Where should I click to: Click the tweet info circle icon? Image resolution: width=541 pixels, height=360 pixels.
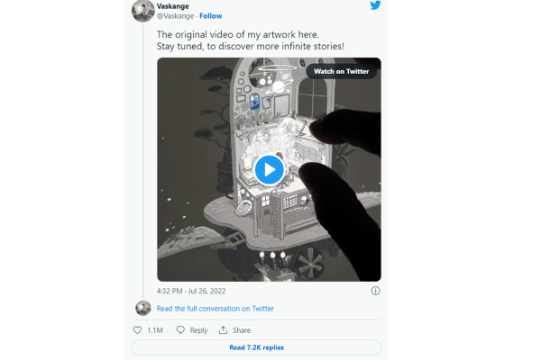click(375, 291)
